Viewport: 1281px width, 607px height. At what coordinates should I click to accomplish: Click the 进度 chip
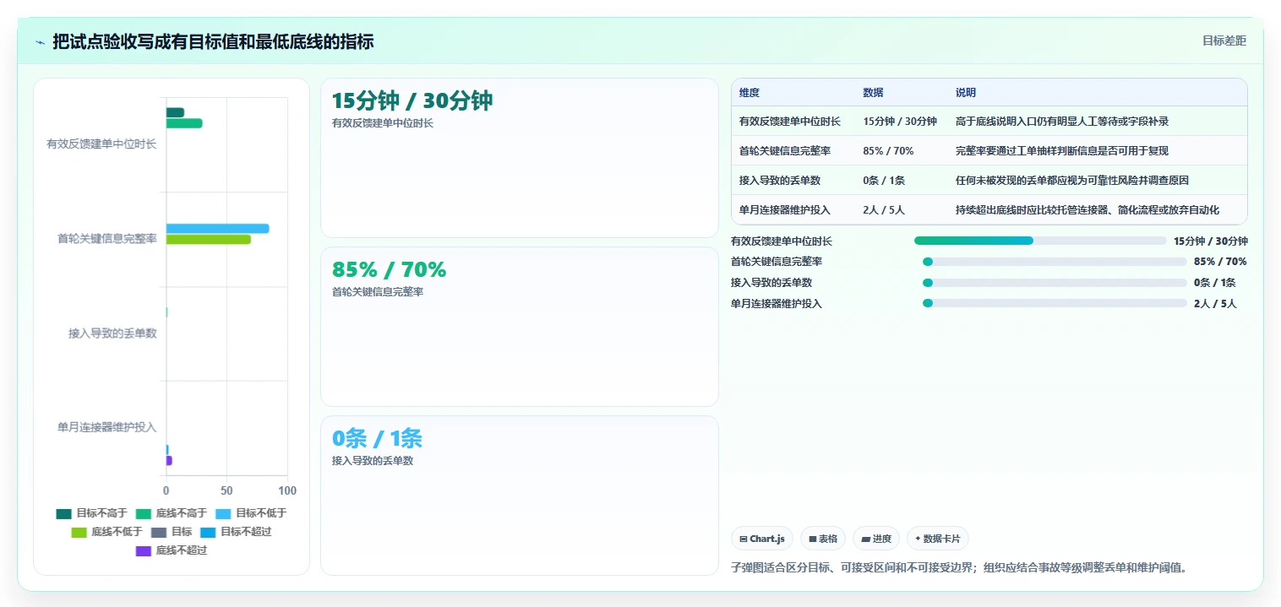[x=876, y=539]
